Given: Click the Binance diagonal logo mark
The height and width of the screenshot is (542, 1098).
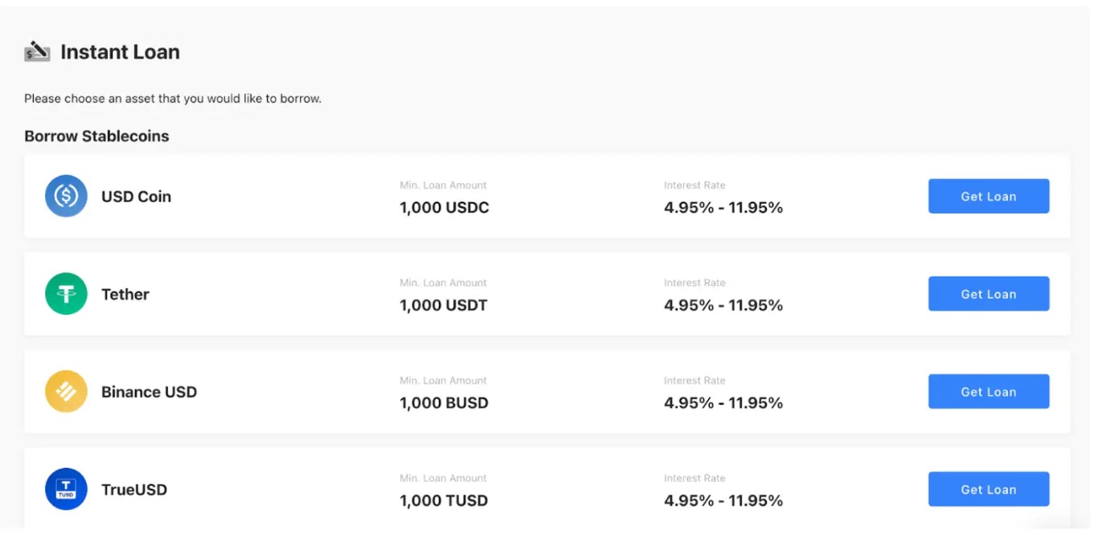Looking at the screenshot, I should pyautogui.click(x=65, y=391).
